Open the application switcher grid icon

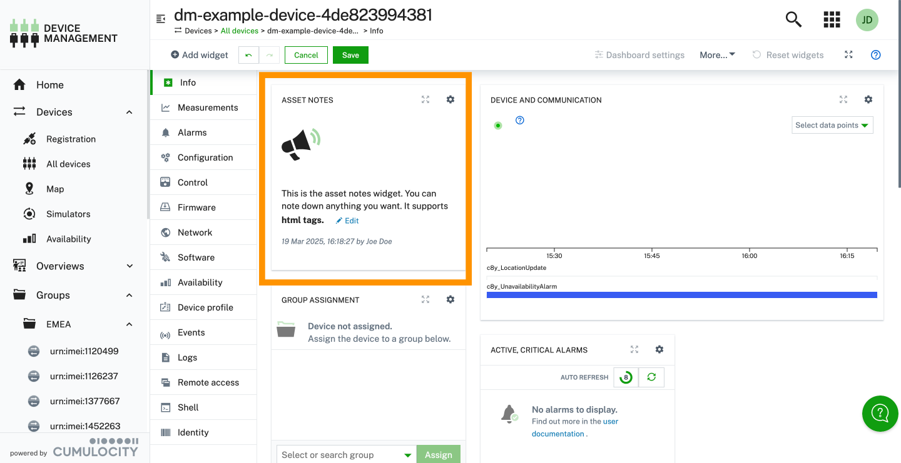(832, 20)
